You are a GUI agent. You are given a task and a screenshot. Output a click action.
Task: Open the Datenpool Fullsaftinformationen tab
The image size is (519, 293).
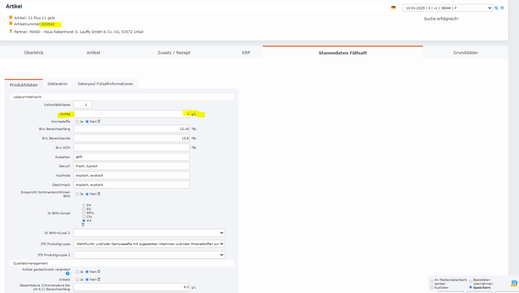click(105, 84)
